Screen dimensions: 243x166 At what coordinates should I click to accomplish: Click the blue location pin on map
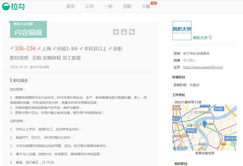[205, 124]
